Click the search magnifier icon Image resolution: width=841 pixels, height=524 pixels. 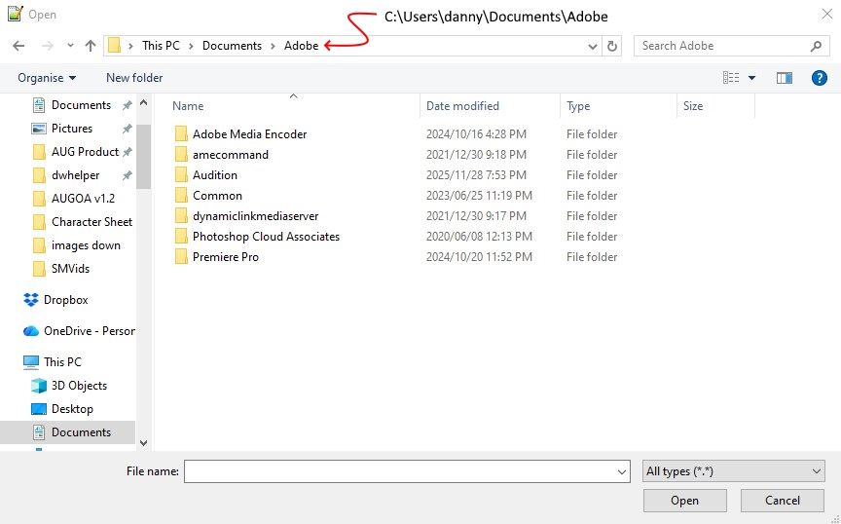[x=816, y=46]
